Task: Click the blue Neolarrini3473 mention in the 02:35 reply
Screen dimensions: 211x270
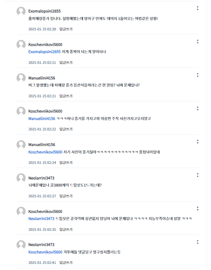Action: point(41,219)
